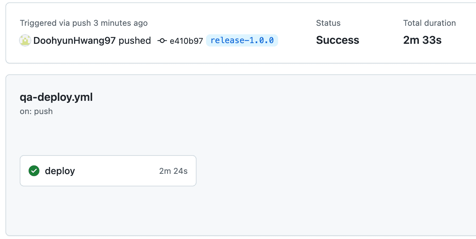The width and height of the screenshot is (476, 239).
Task: Click the 2m 24s duration on deploy job
Action: (173, 171)
